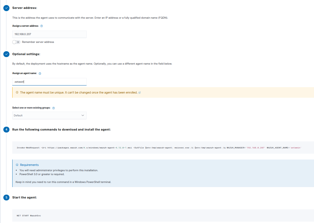
Task: Focus the server address field showing 192.168.0.207
Action: (49, 34)
